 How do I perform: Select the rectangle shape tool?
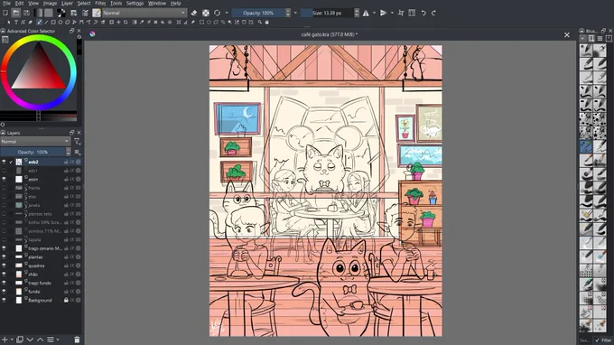(53, 23)
